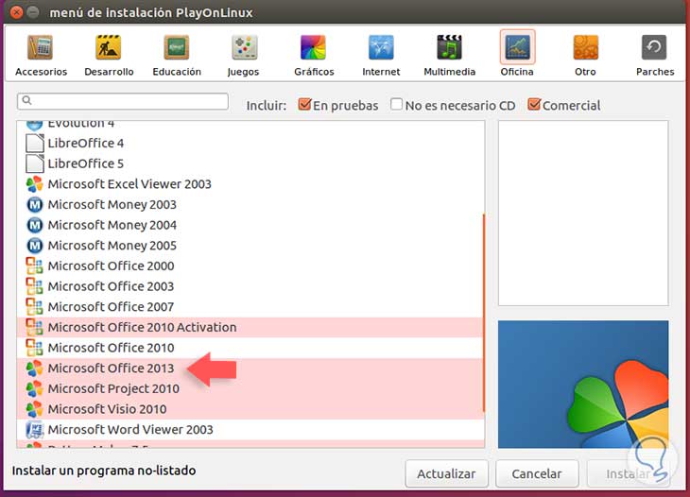Click the Microsoft Money 2005 icon
The image size is (690, 497).
[35, 246]
